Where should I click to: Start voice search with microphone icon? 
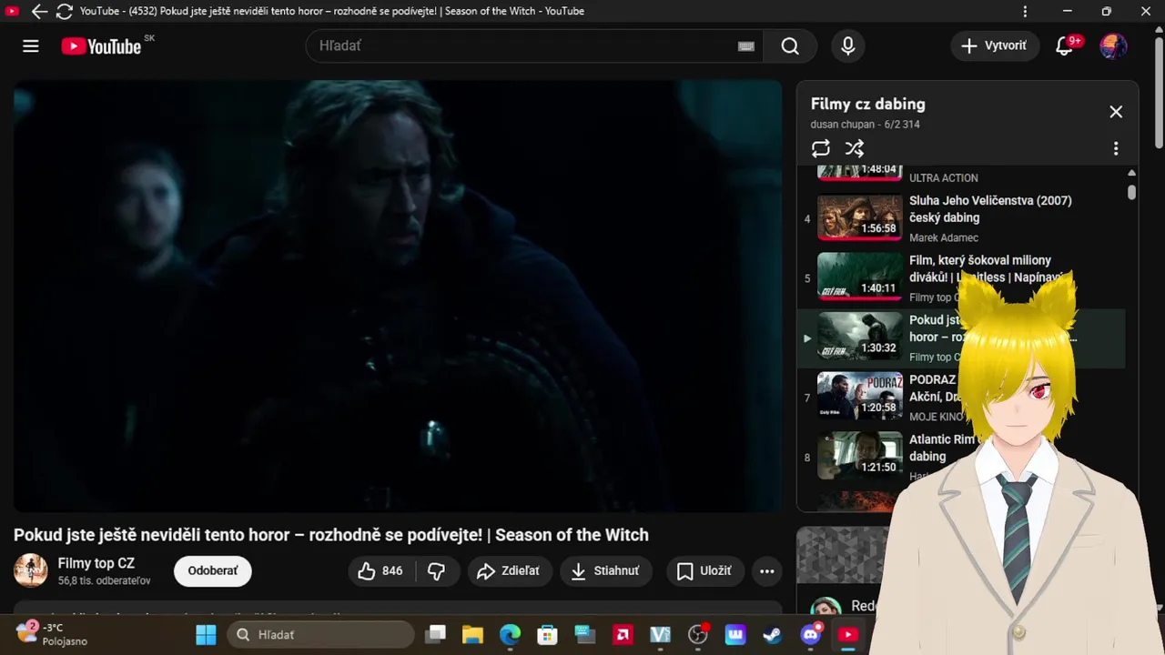pyautogui.click(x=848, y=46)
